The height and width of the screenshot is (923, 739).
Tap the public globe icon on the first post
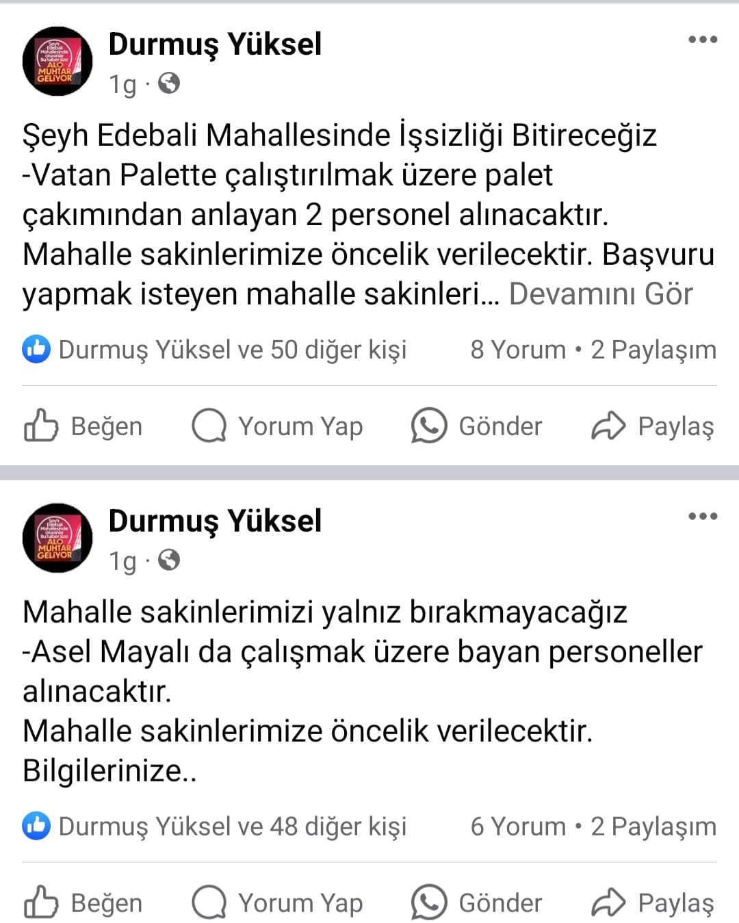[x=169, y=83]
